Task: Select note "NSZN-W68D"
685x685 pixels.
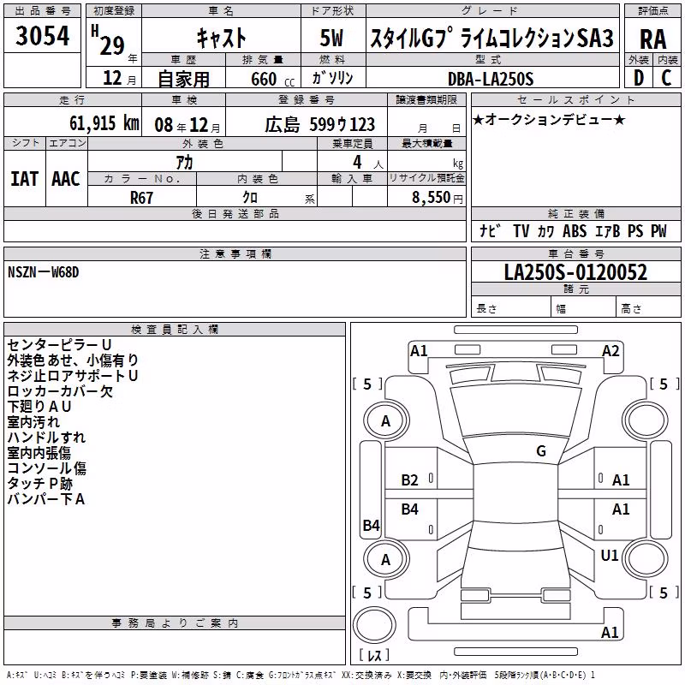Action: 44,272
